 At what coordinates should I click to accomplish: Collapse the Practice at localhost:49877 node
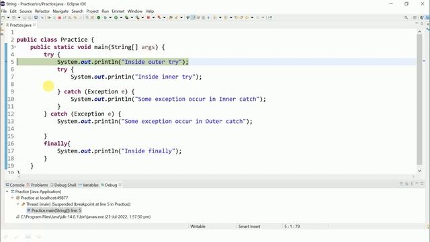coord(12,198)
